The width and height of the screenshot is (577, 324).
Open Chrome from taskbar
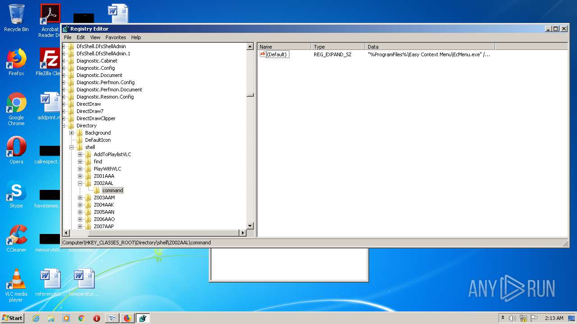pos(82,318)
